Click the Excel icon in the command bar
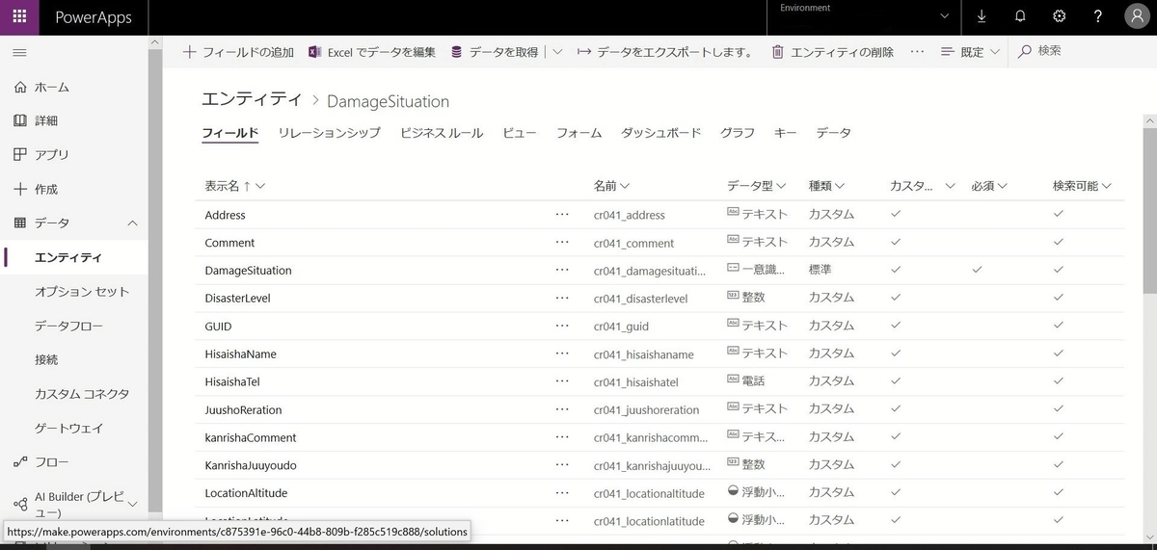 point(314,52)
